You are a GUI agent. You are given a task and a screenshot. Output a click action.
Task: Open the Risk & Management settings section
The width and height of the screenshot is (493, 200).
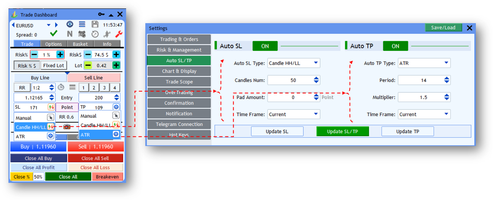179,50
